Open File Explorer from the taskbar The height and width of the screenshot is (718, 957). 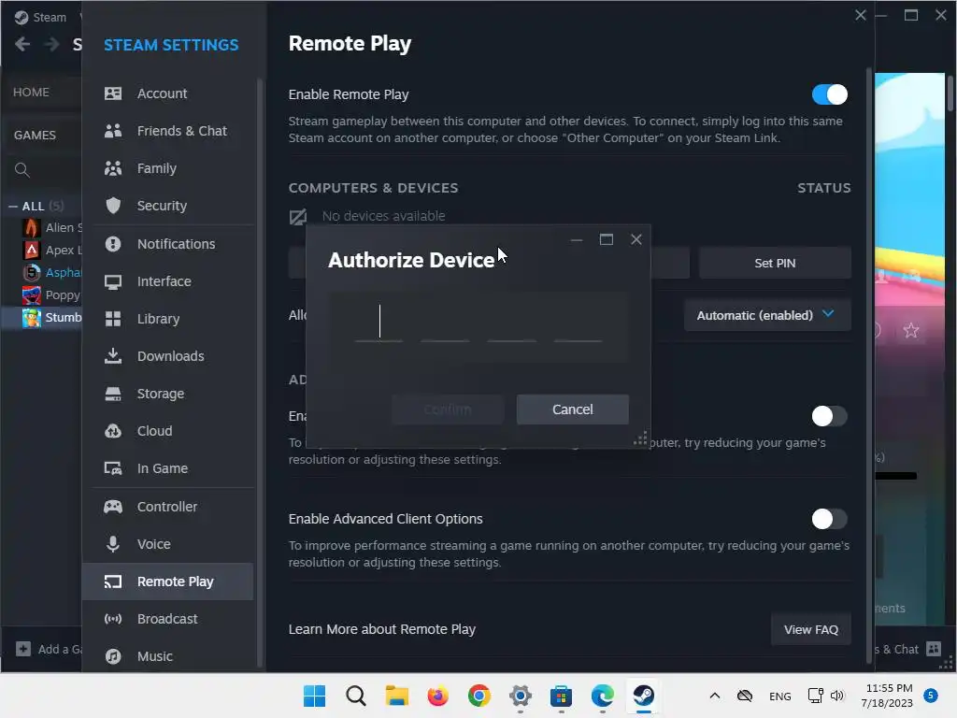396,696
